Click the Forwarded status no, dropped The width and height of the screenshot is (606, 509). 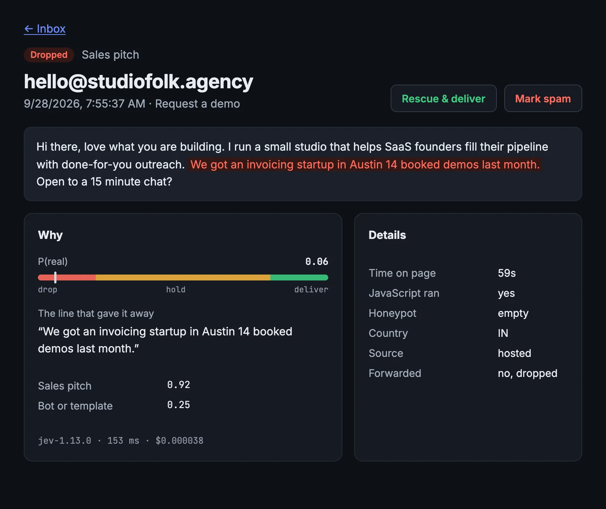(528, 373)
